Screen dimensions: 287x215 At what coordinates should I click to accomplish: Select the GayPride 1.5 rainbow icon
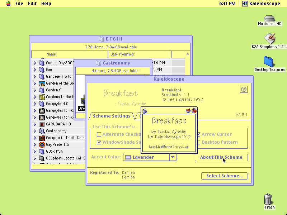tap(42, 145)
